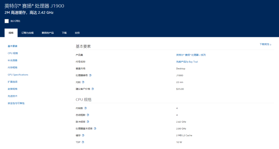Open the 下载 tab
Image resolution: width=279 pixels, height=149 pixels.
pyautogui.click(x=64, y=33)
